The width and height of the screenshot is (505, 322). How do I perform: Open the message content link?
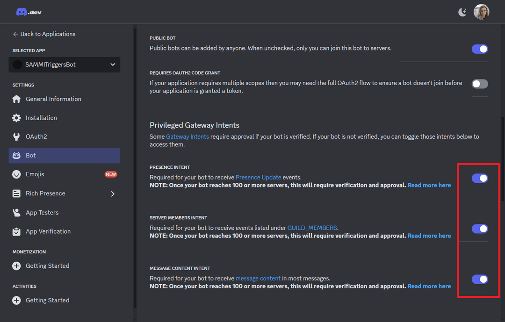[x=258, y=279]
